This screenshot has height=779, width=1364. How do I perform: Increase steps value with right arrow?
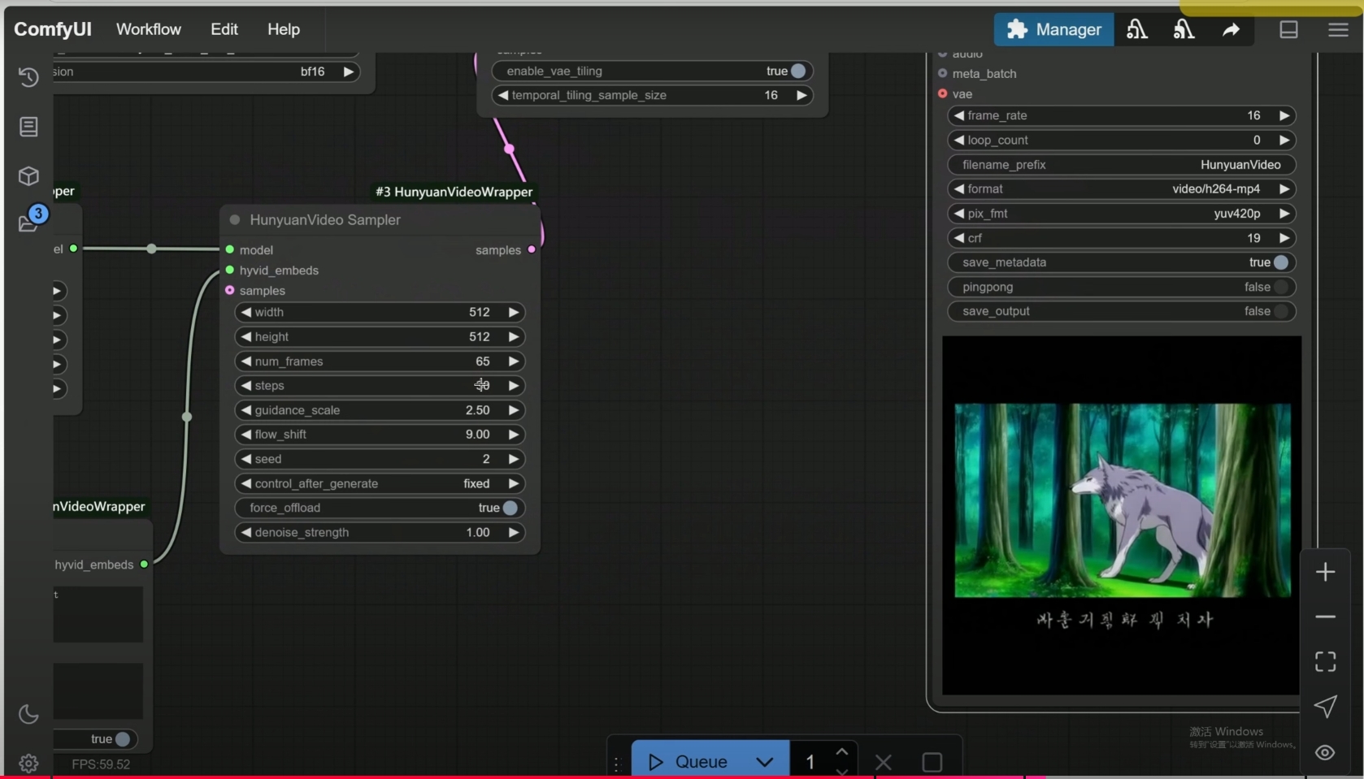[x=514, y=386]
